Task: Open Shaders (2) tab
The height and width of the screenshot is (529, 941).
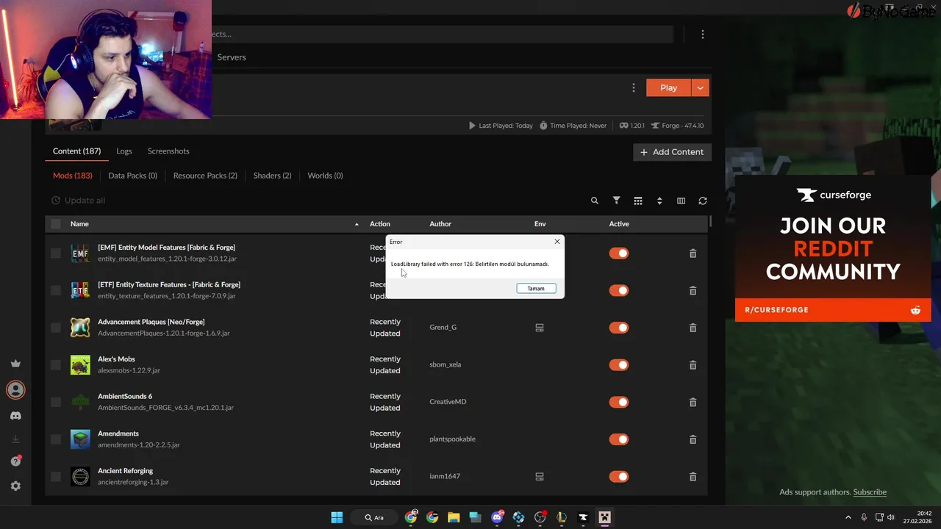Action: coord(272,176)
